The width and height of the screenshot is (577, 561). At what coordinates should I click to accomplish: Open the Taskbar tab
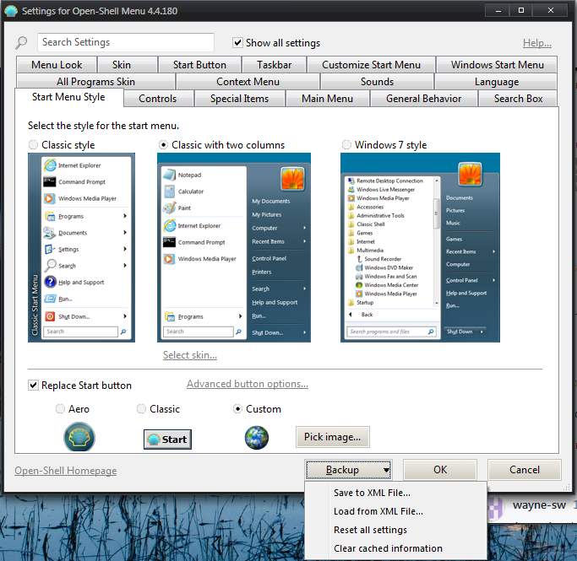pyautogui.click(x=275, y=65)
